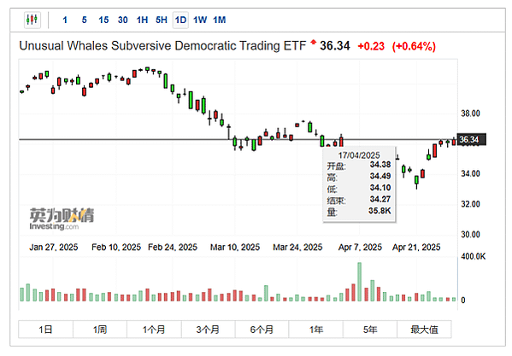Set chart range to 1周
The image size is (512, 356).
[x=100, y=330]
